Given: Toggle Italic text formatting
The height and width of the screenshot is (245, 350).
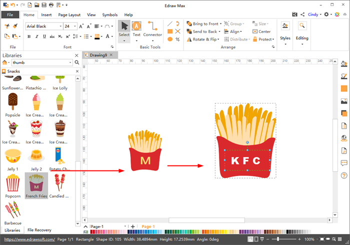Looking at the screenshot, I should (x=34, y=36).
